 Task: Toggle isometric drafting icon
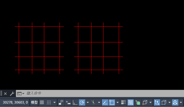[x=93, y=102]
